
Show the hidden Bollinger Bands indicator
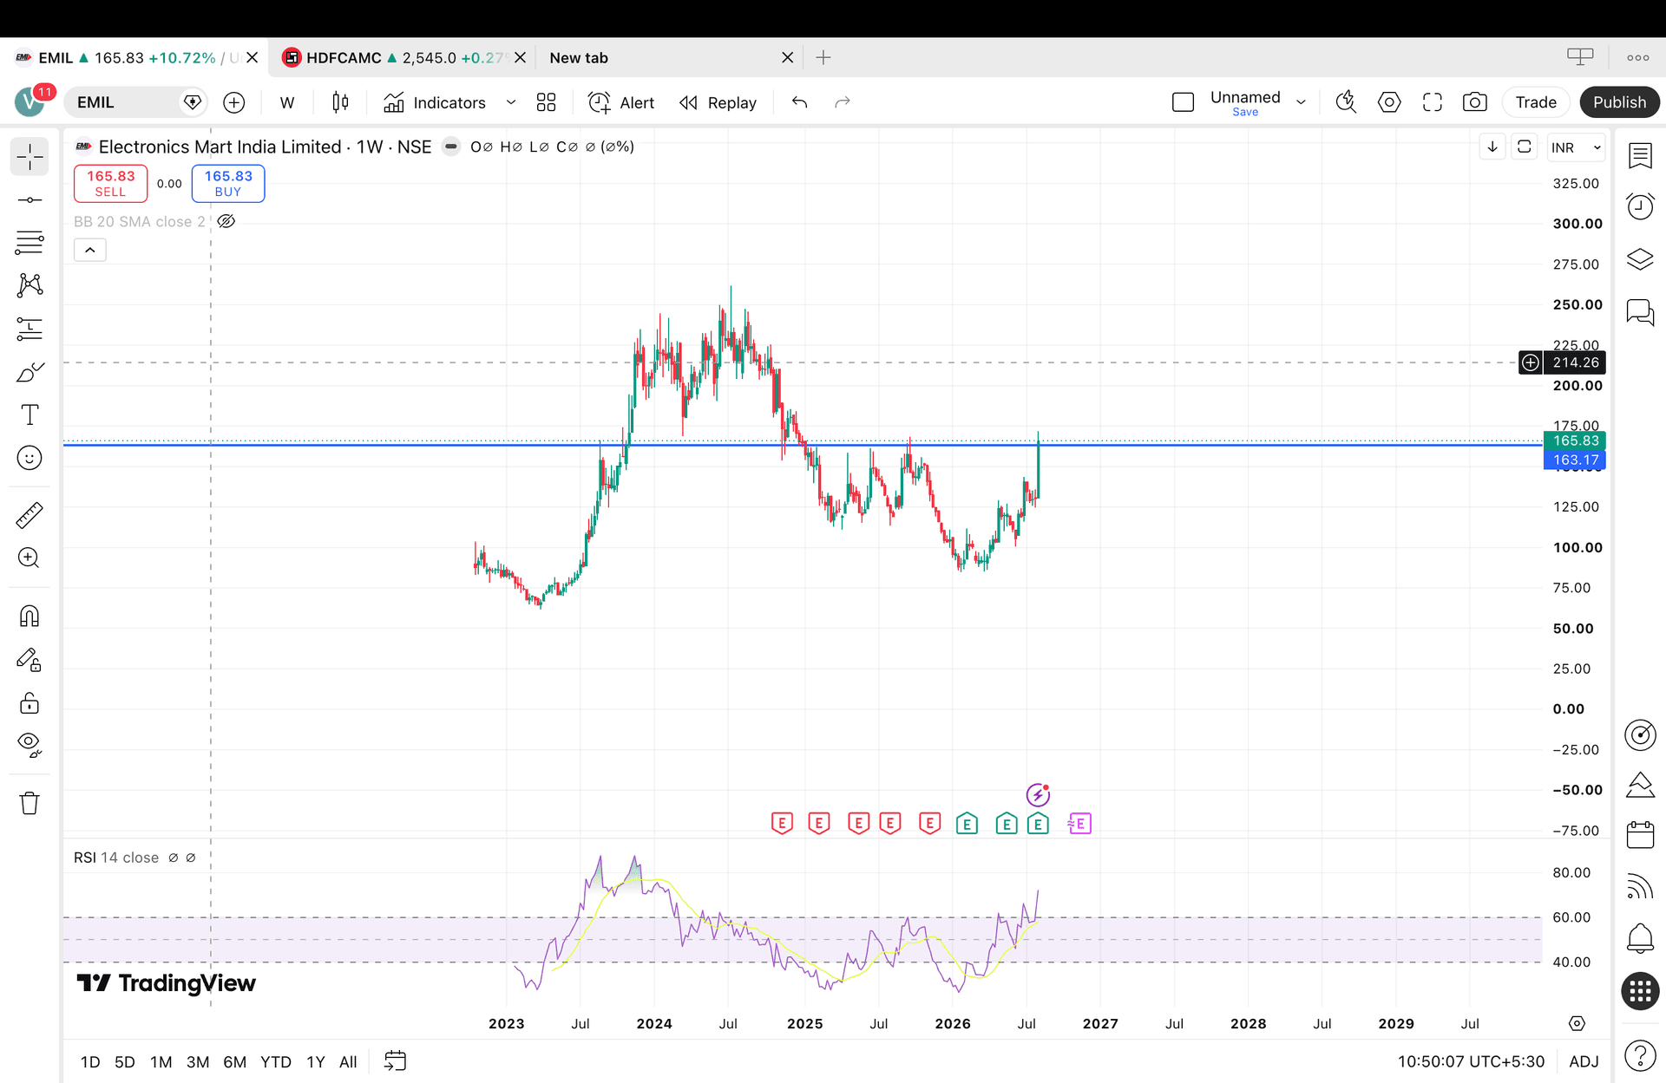226,221
